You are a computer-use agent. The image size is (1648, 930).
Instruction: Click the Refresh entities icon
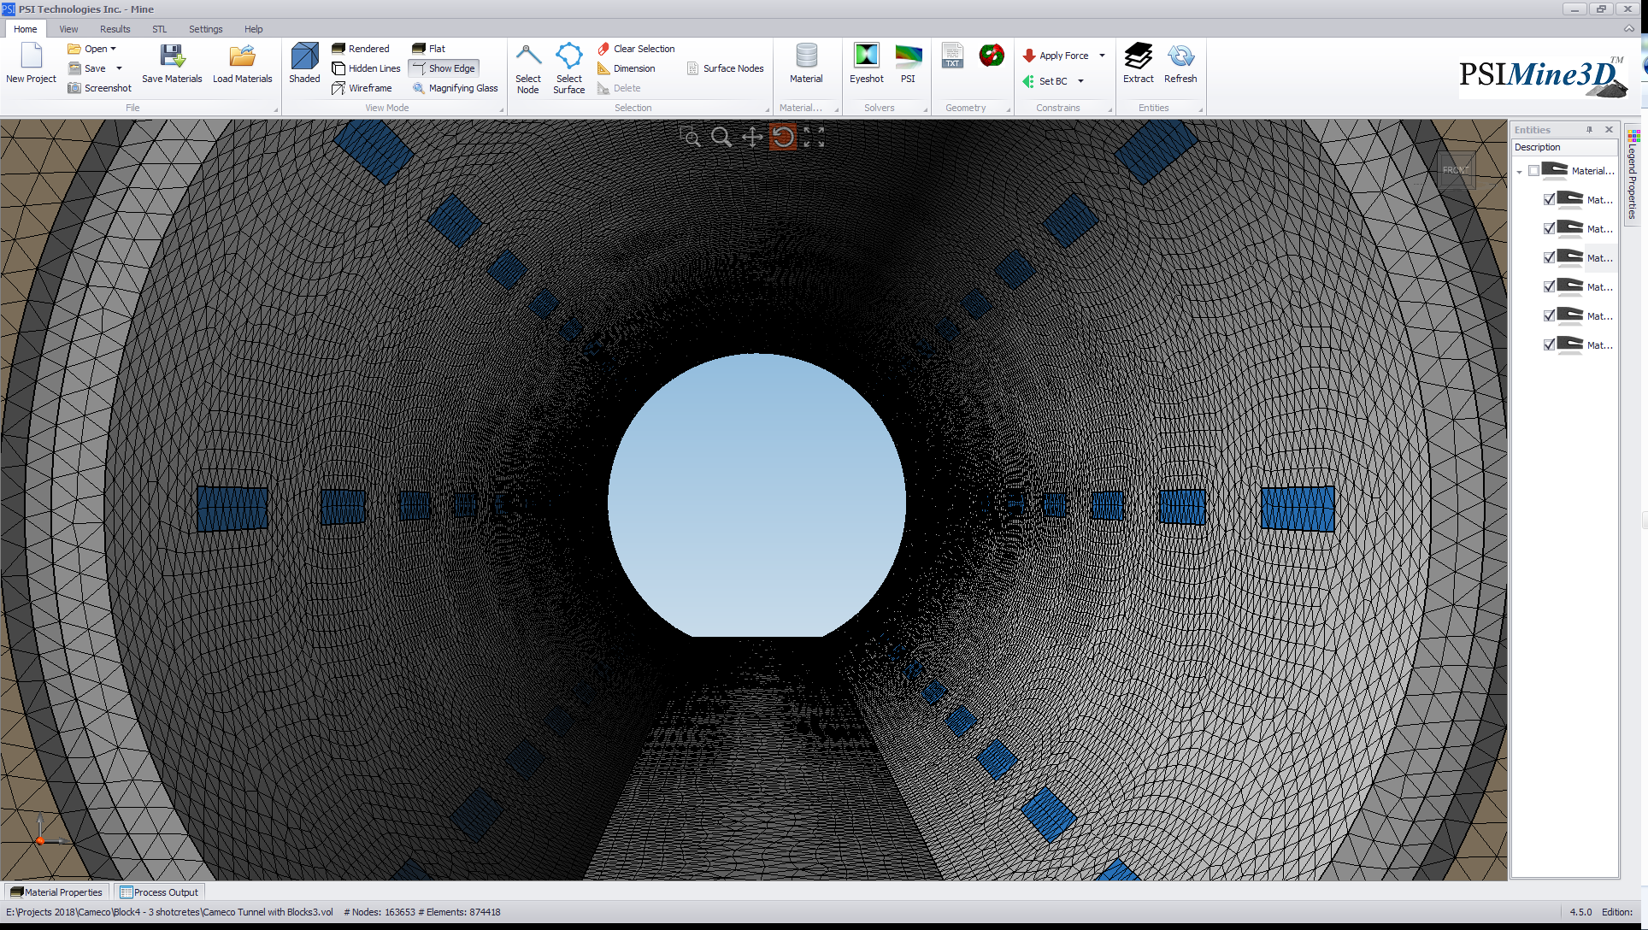(x=1180, y=56)
